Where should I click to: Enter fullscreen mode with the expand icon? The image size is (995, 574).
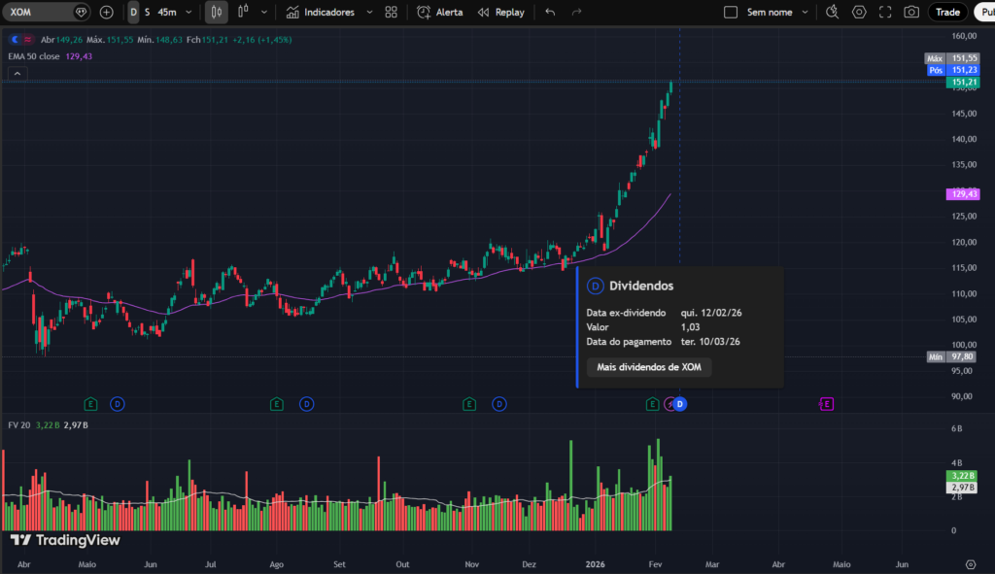886,12
